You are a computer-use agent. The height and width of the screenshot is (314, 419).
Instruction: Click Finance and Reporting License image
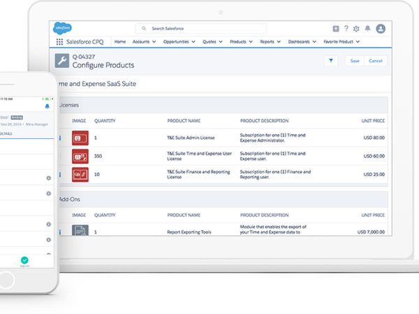point(80,174)
